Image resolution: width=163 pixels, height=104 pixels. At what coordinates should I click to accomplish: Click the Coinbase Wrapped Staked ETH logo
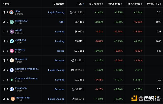[x=12, y=70]
